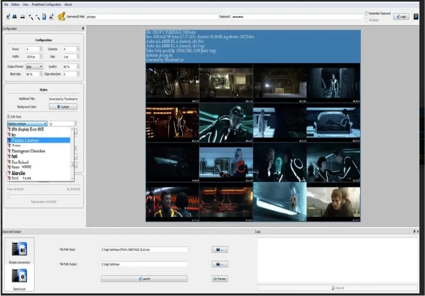Image resolution: width=425 pixels, height=296 pixels.
Task: Adjust the Columns spinner arrows
Action: (78, 49)
